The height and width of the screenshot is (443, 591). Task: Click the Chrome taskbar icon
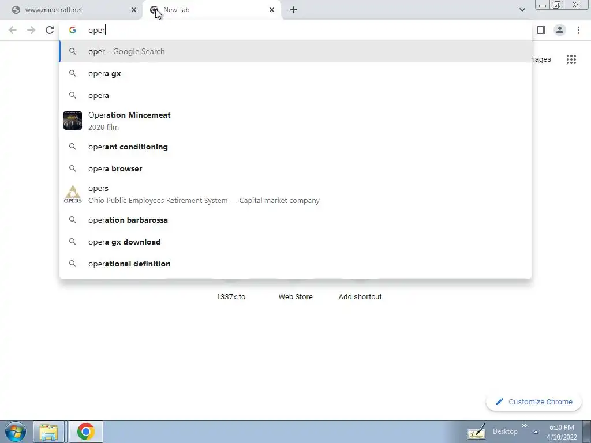coord(86,431)
